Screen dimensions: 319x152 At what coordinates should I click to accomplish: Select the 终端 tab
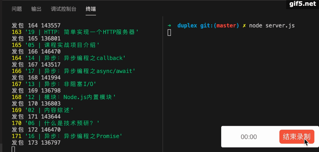(x=91, y=9)
